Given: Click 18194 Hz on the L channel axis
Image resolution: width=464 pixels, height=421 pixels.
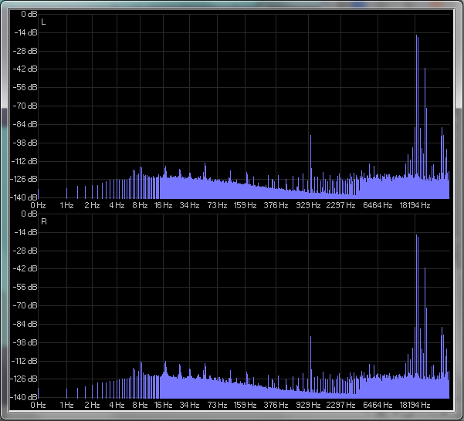Looking at the screenshot, I should (415, 205).
